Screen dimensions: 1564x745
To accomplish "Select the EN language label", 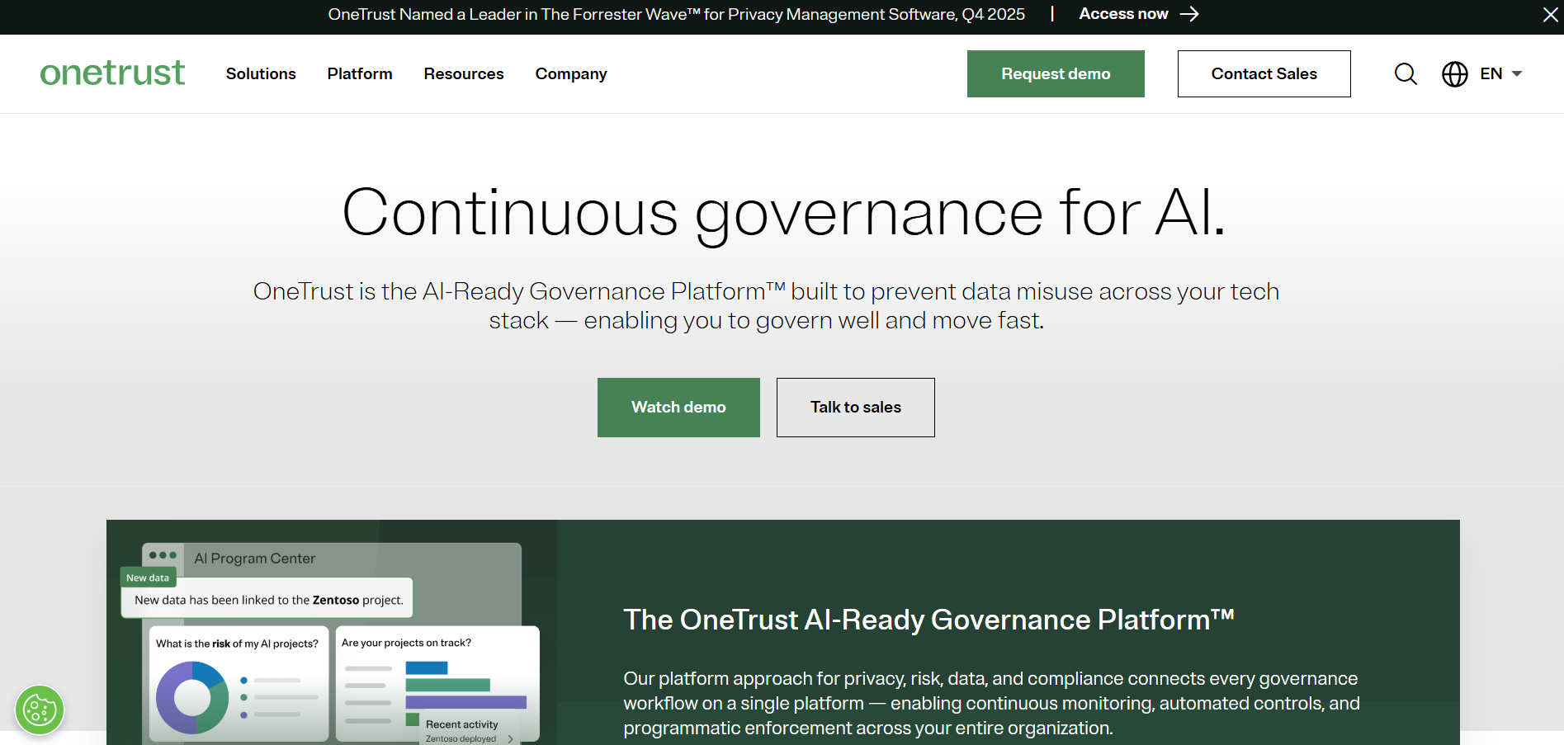I will (x=1491, y=74).
